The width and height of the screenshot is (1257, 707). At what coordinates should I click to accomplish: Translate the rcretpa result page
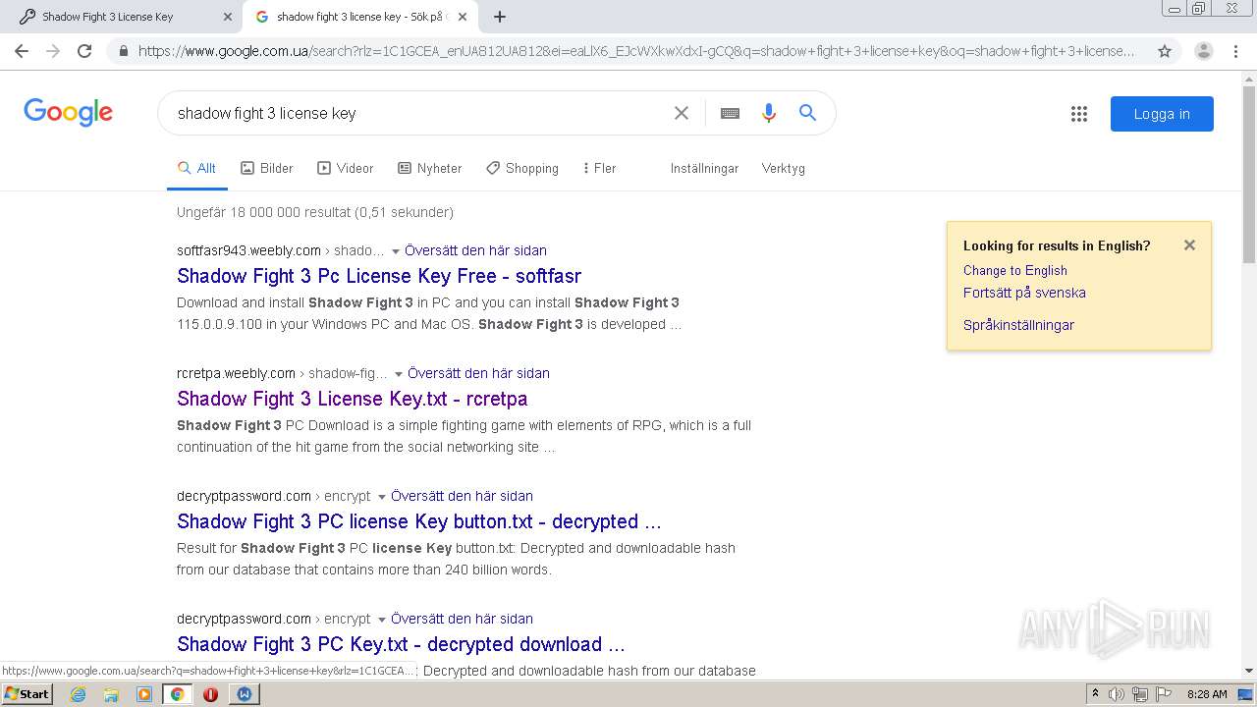tap(478, 373)
